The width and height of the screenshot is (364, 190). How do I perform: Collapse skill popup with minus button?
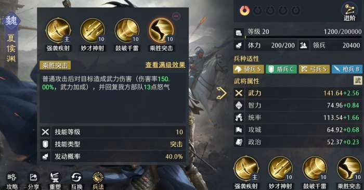tap(177, 16)
